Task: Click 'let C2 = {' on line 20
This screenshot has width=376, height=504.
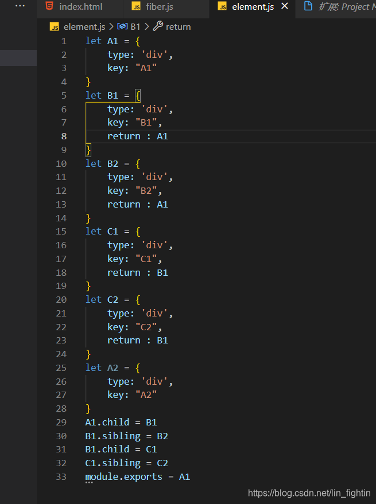Action: (113, 299)
